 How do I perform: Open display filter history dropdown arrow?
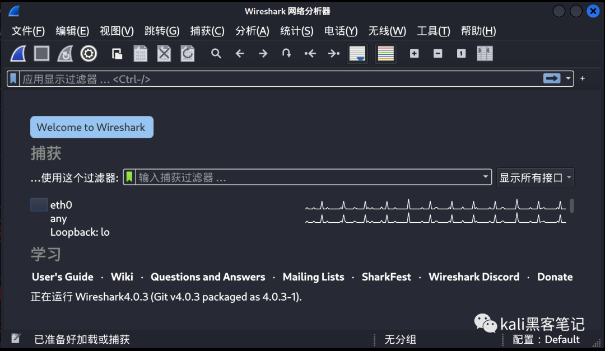click(x=568, y=79)
